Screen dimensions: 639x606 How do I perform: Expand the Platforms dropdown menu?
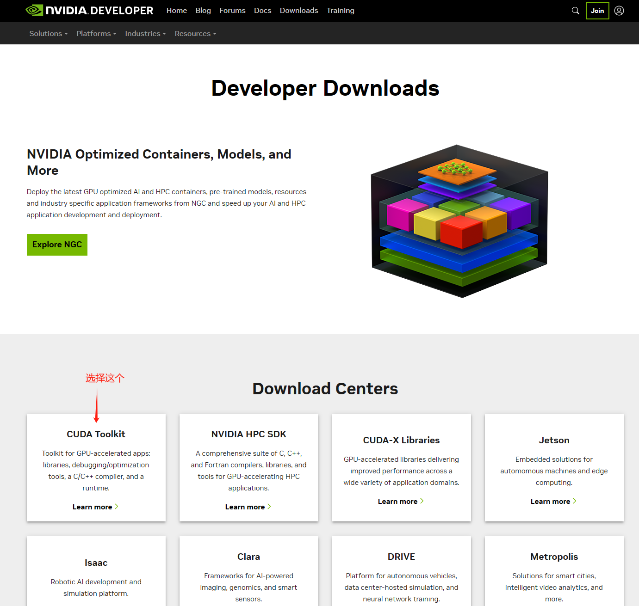[96, 33]
